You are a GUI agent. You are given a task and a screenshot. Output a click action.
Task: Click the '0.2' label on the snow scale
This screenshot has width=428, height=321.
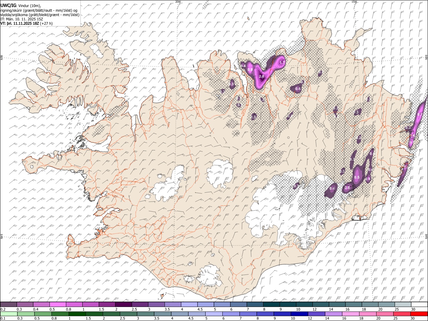click(3, 309)
